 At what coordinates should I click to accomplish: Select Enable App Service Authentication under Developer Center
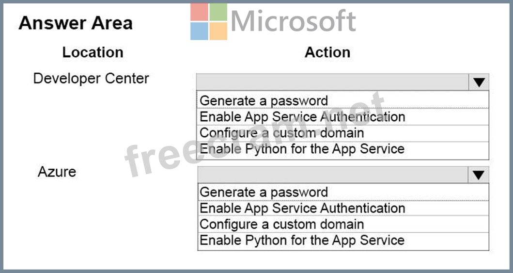302,117
